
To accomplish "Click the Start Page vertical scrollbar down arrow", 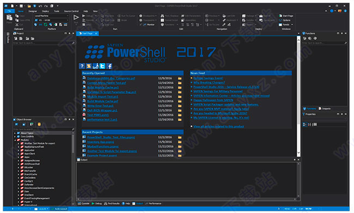I will tap(298, 153).
